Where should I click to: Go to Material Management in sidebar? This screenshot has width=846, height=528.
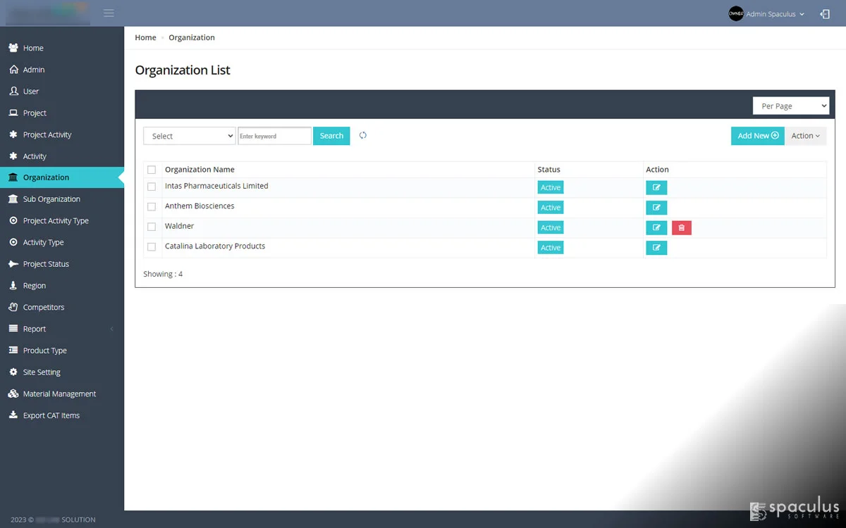coord(59,394)
